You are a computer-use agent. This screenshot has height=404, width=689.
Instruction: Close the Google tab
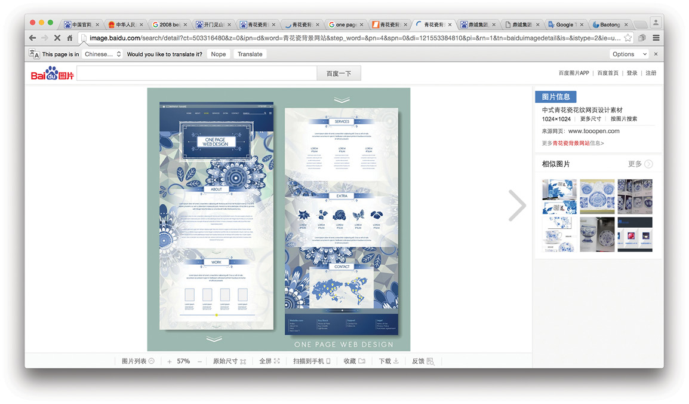(x=582, y=25)
